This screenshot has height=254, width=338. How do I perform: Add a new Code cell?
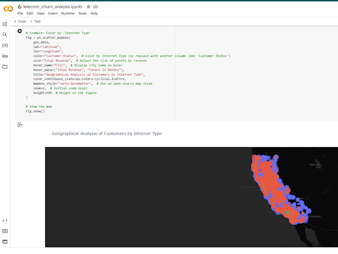[20, 22]
